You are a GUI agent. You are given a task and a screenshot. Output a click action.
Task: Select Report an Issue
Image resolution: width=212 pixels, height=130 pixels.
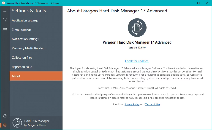[36, 67]
